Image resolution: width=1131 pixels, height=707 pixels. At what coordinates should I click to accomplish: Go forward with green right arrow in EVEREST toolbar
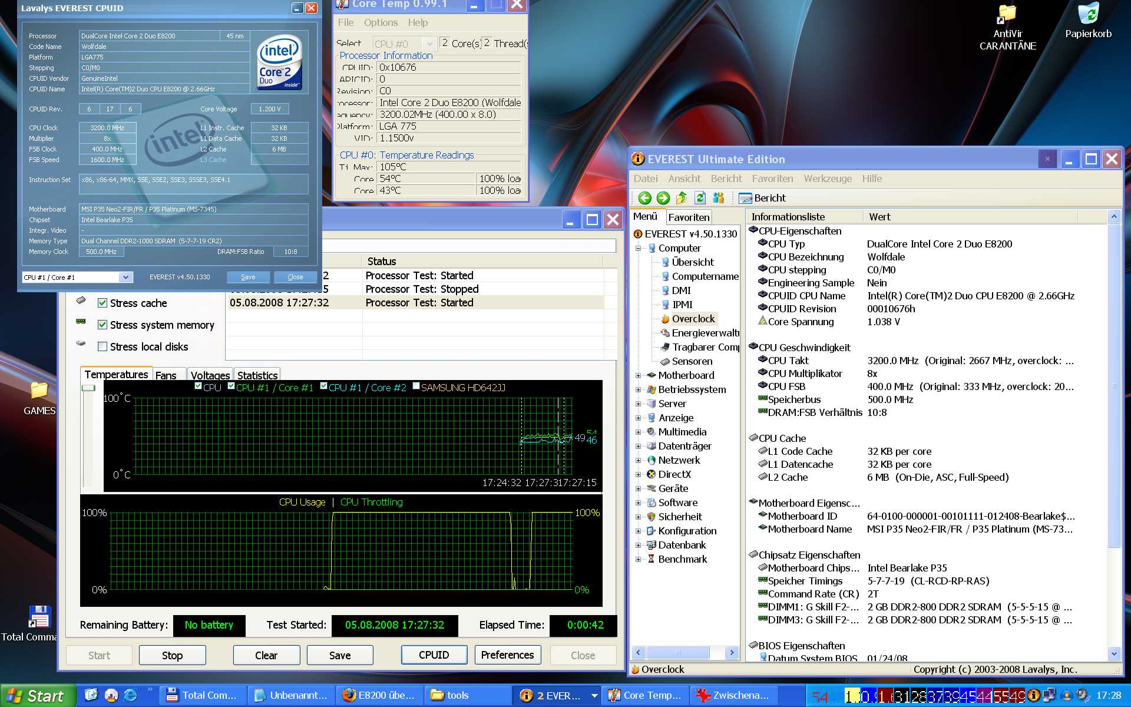(663, 198)
